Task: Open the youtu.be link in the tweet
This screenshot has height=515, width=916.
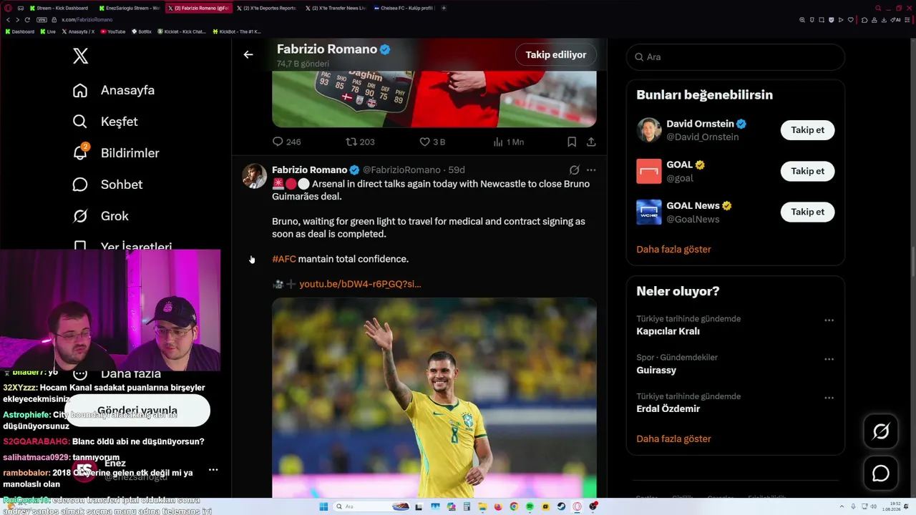Action: pos(360,284)
